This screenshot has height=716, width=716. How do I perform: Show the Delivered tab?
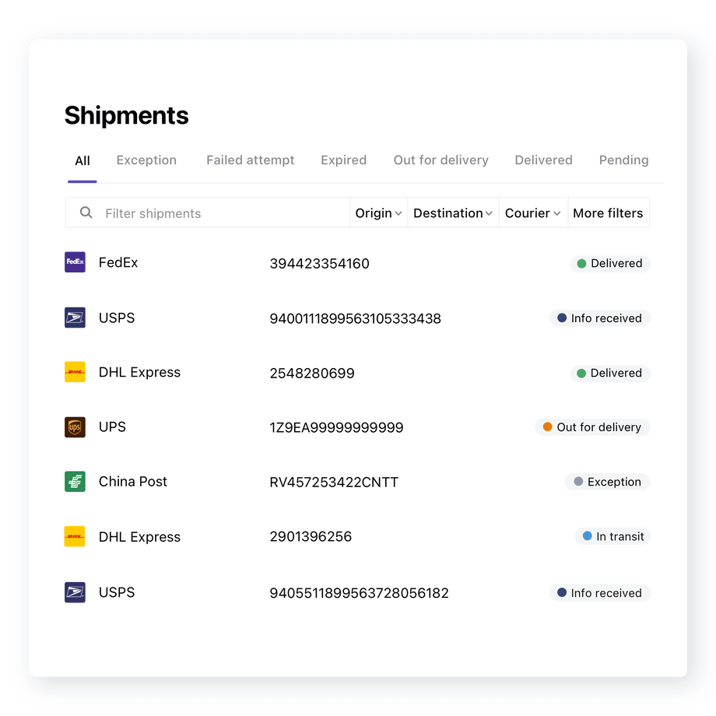543,160
